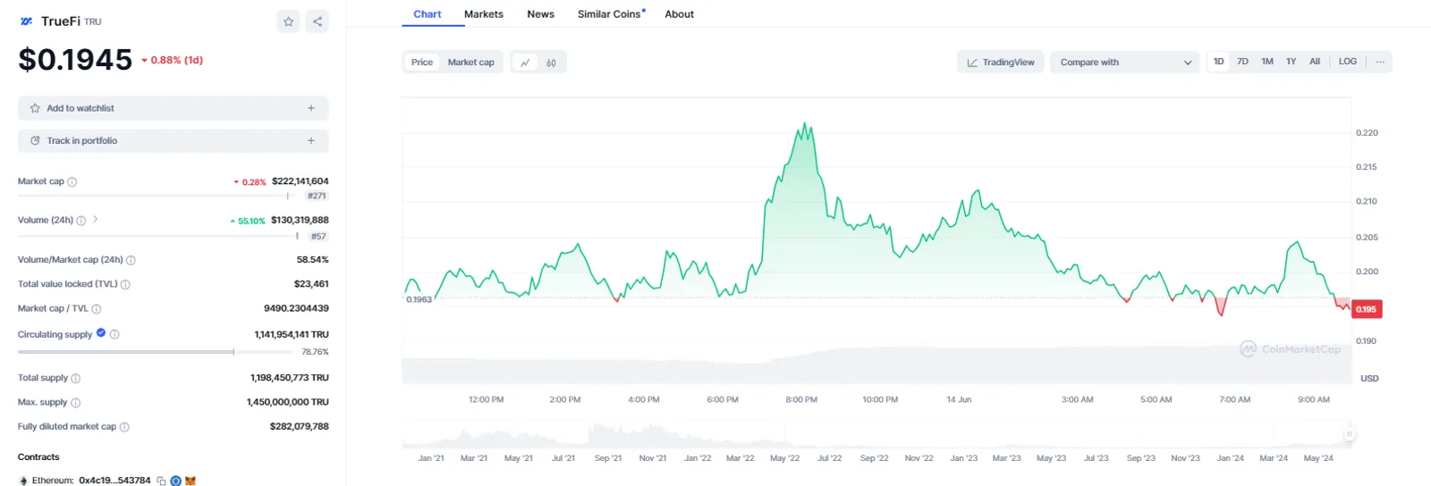Show info icon for Volume/Market cap (24h)

coord(131,260)
